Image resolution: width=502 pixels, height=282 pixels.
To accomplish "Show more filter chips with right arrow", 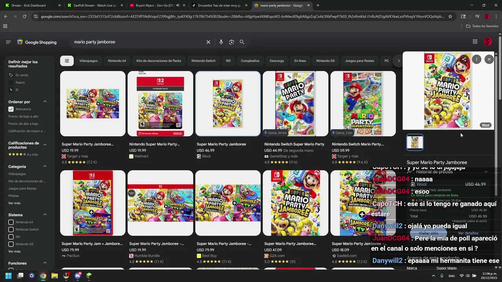I will tap(398, 61).
